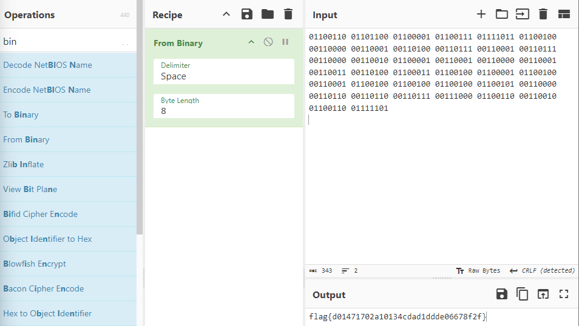Open file as input icon
Screen dimensions: 579x326
pos(522,15)
